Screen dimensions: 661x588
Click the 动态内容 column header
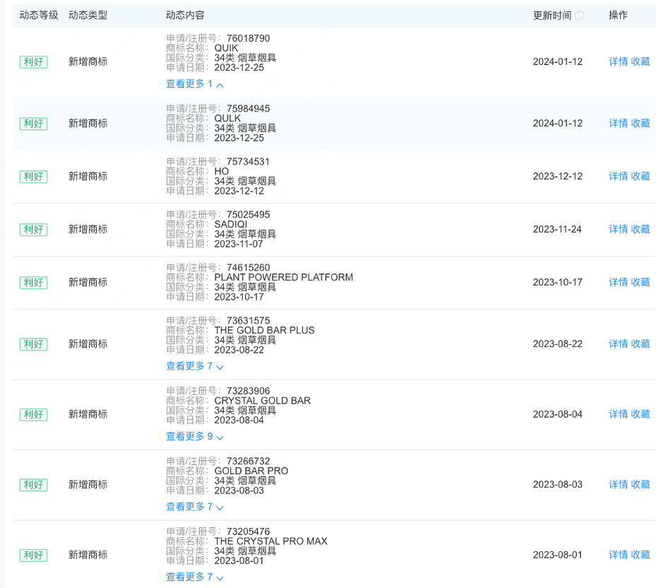[185, 16]
